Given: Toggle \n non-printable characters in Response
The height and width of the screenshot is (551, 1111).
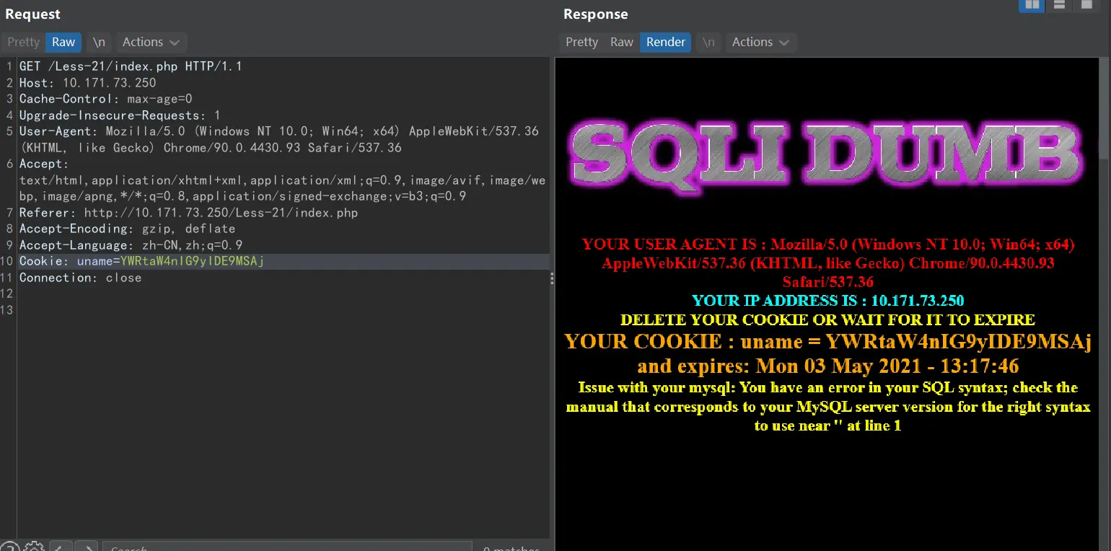Looking at the screenshot, I should (708, 42).
